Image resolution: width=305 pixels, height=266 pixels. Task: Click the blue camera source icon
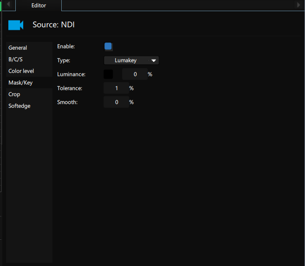coord(15,25)
